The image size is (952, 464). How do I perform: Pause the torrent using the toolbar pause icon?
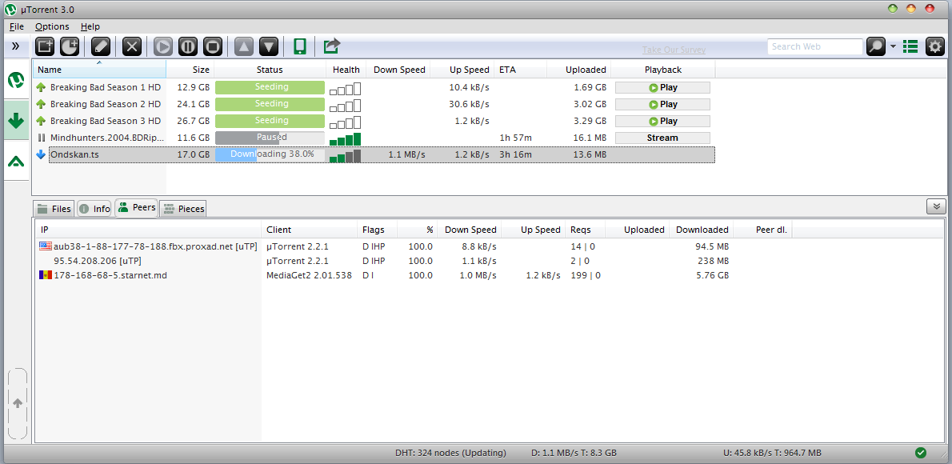pos(187,46)
